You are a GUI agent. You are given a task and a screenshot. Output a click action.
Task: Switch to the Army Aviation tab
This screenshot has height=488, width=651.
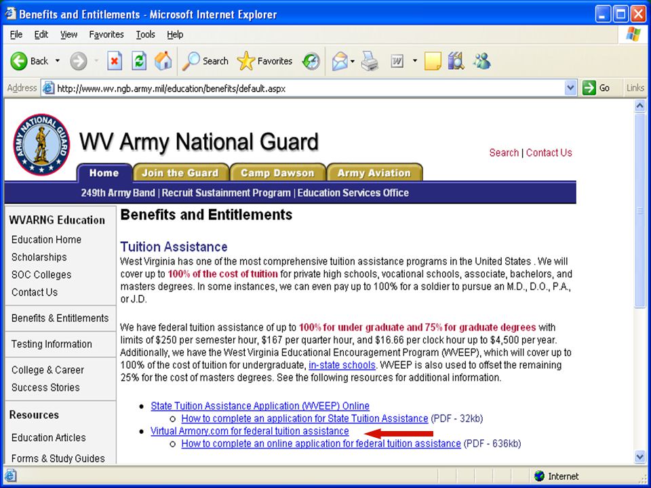(374, 173)
